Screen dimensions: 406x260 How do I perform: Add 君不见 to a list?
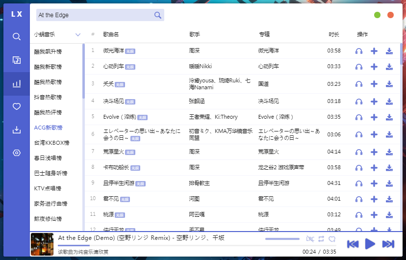click(x=374, y=199)
